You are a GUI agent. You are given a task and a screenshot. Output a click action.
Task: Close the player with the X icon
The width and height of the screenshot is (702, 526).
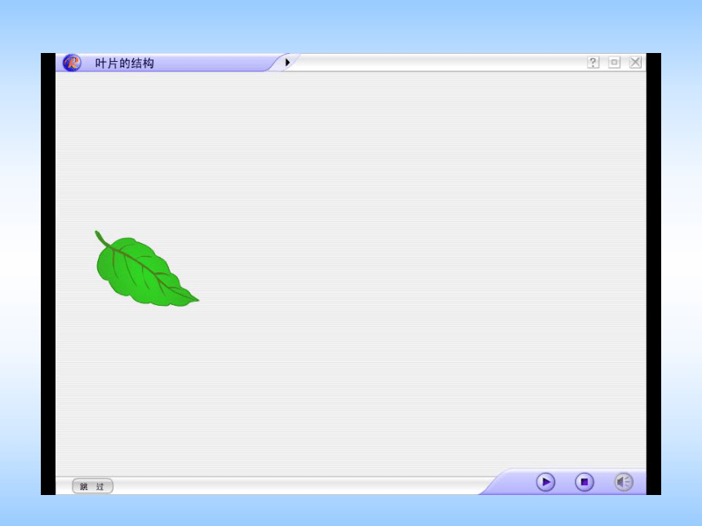tap(635, 62)
